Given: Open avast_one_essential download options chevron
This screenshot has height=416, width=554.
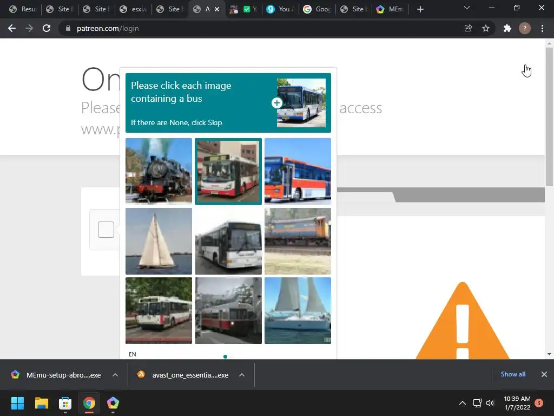Looking at the screenshot, I should click(x=242, y=375).
